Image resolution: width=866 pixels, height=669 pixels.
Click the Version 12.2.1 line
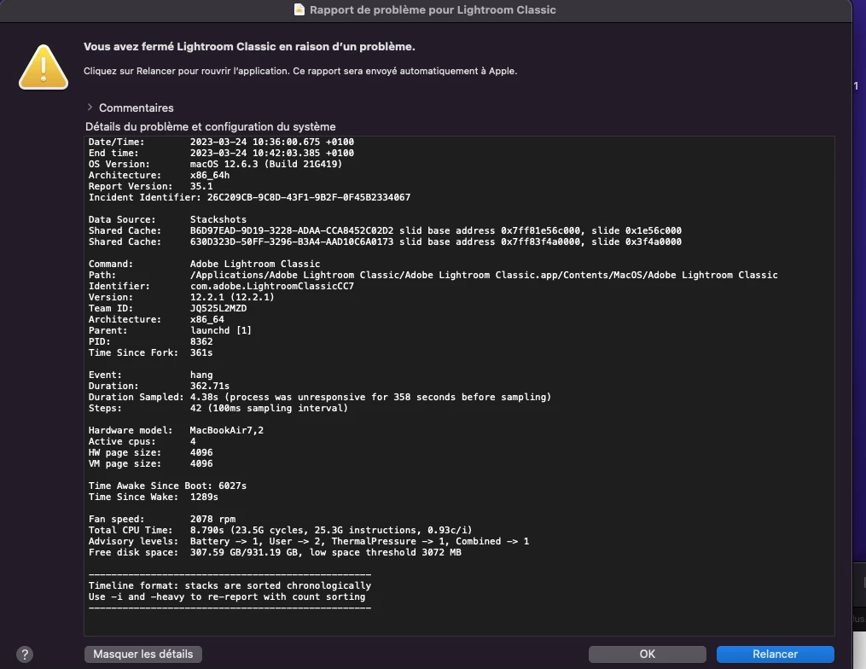[182, 297]
